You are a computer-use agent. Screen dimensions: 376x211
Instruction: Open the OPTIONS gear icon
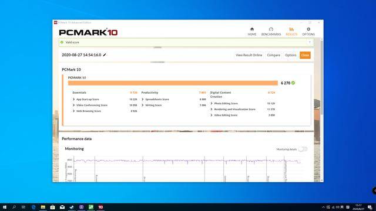[x=308, y=29]
